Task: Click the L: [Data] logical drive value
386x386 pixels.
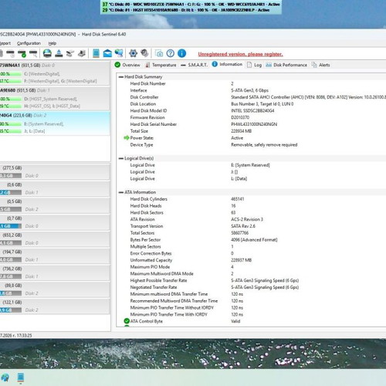Action: pos(239,178)
